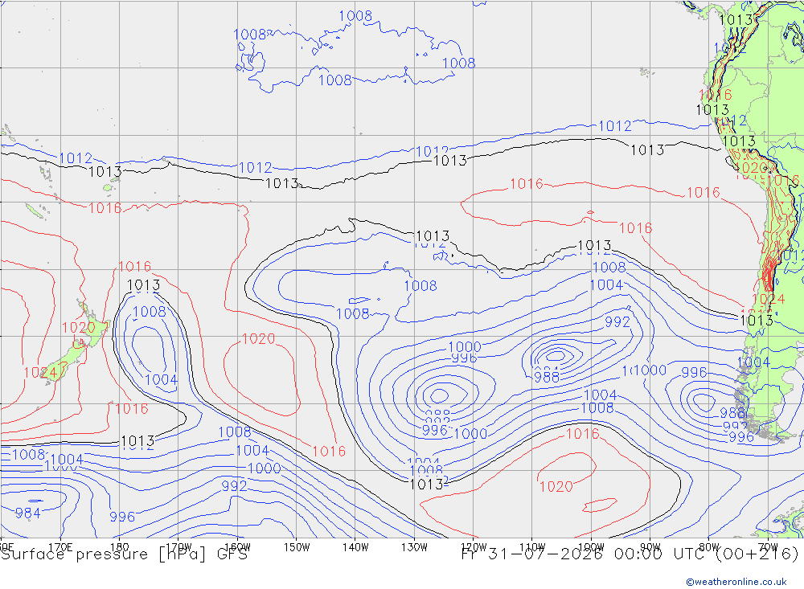Click the 1008 label at top center
This screenshot has width=804, height=589.
point(355,16)
